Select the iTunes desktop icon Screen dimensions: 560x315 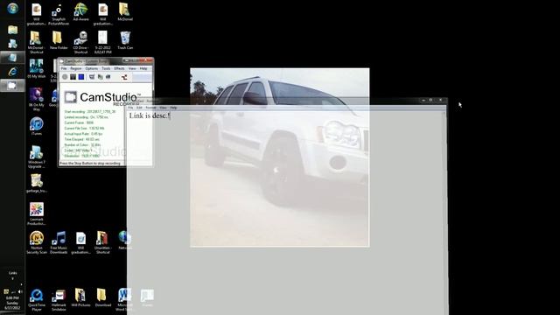[x=36, y=126]
